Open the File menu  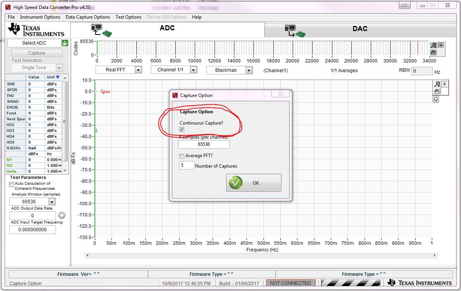click(11, 17)
